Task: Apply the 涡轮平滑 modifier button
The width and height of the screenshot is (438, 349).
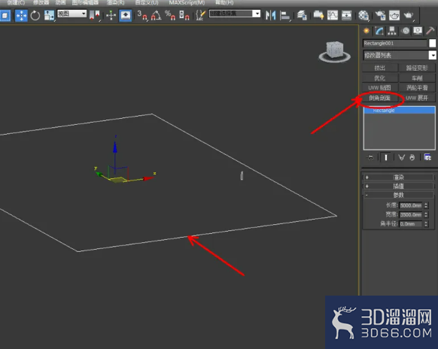Action: point(417,88)
